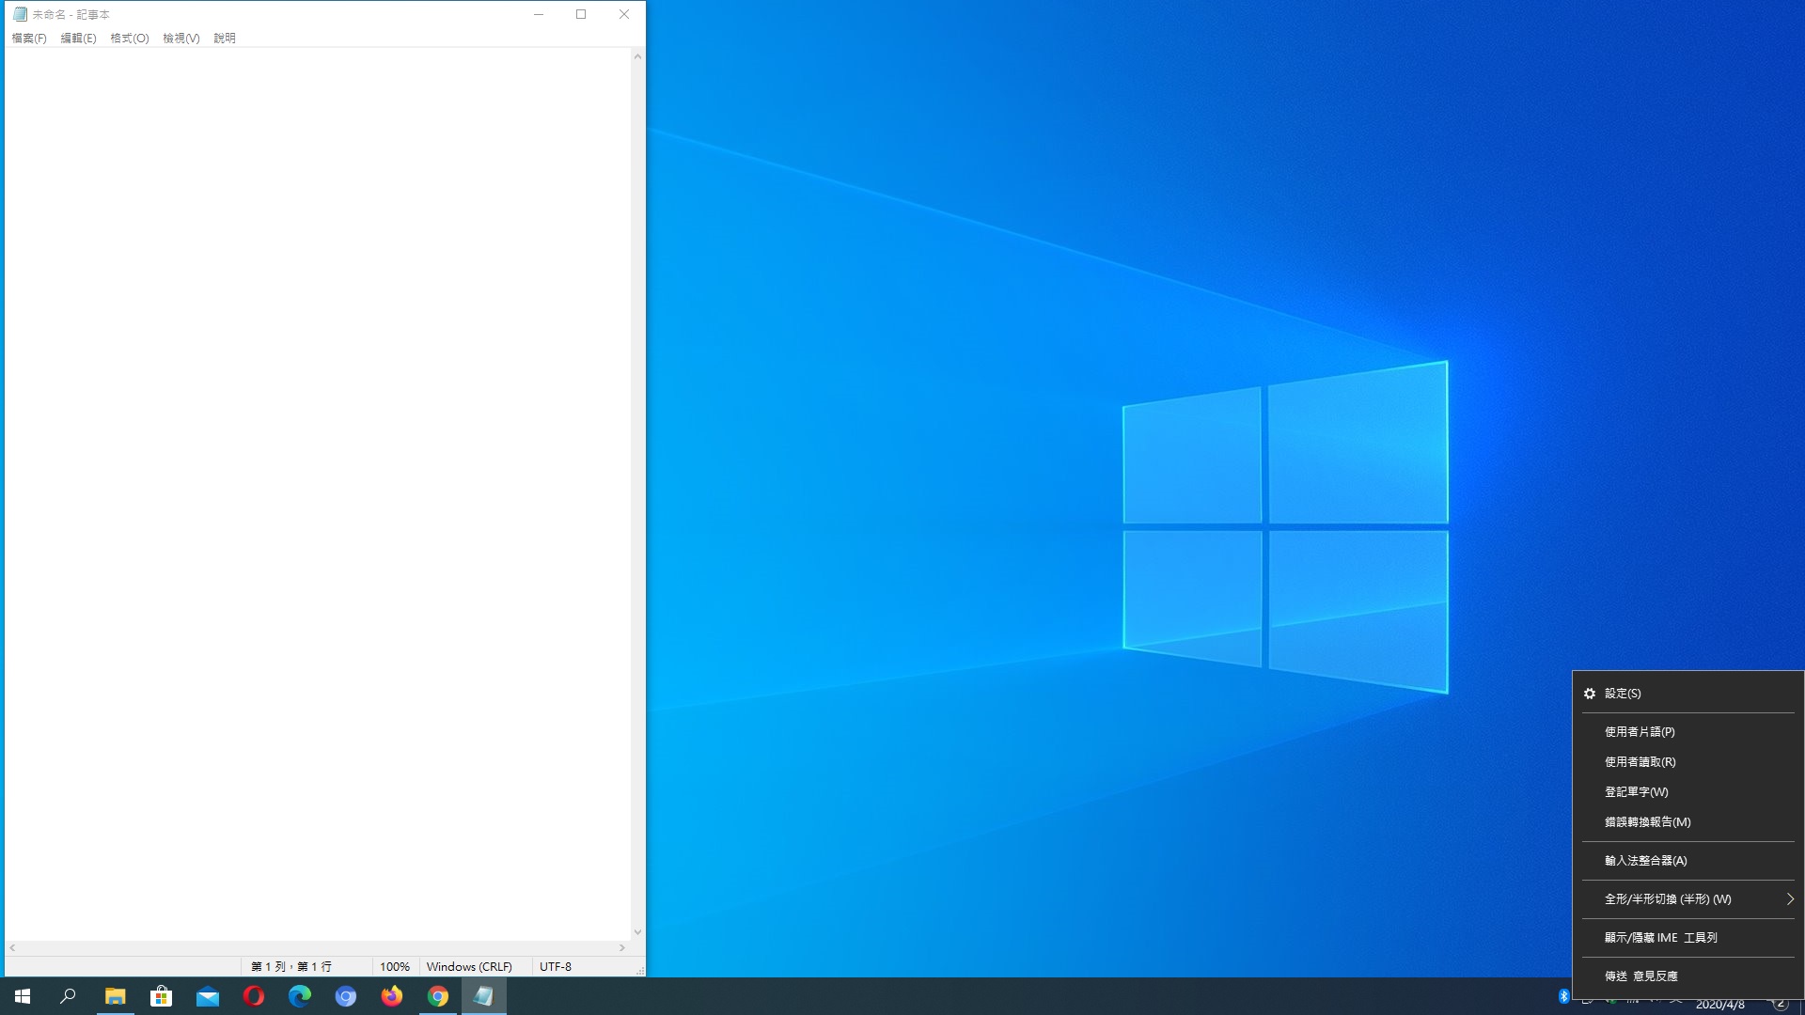Select 設定(S) in IME context menu
This screenshot has width=1805, height=1015.
(1687, 694)
